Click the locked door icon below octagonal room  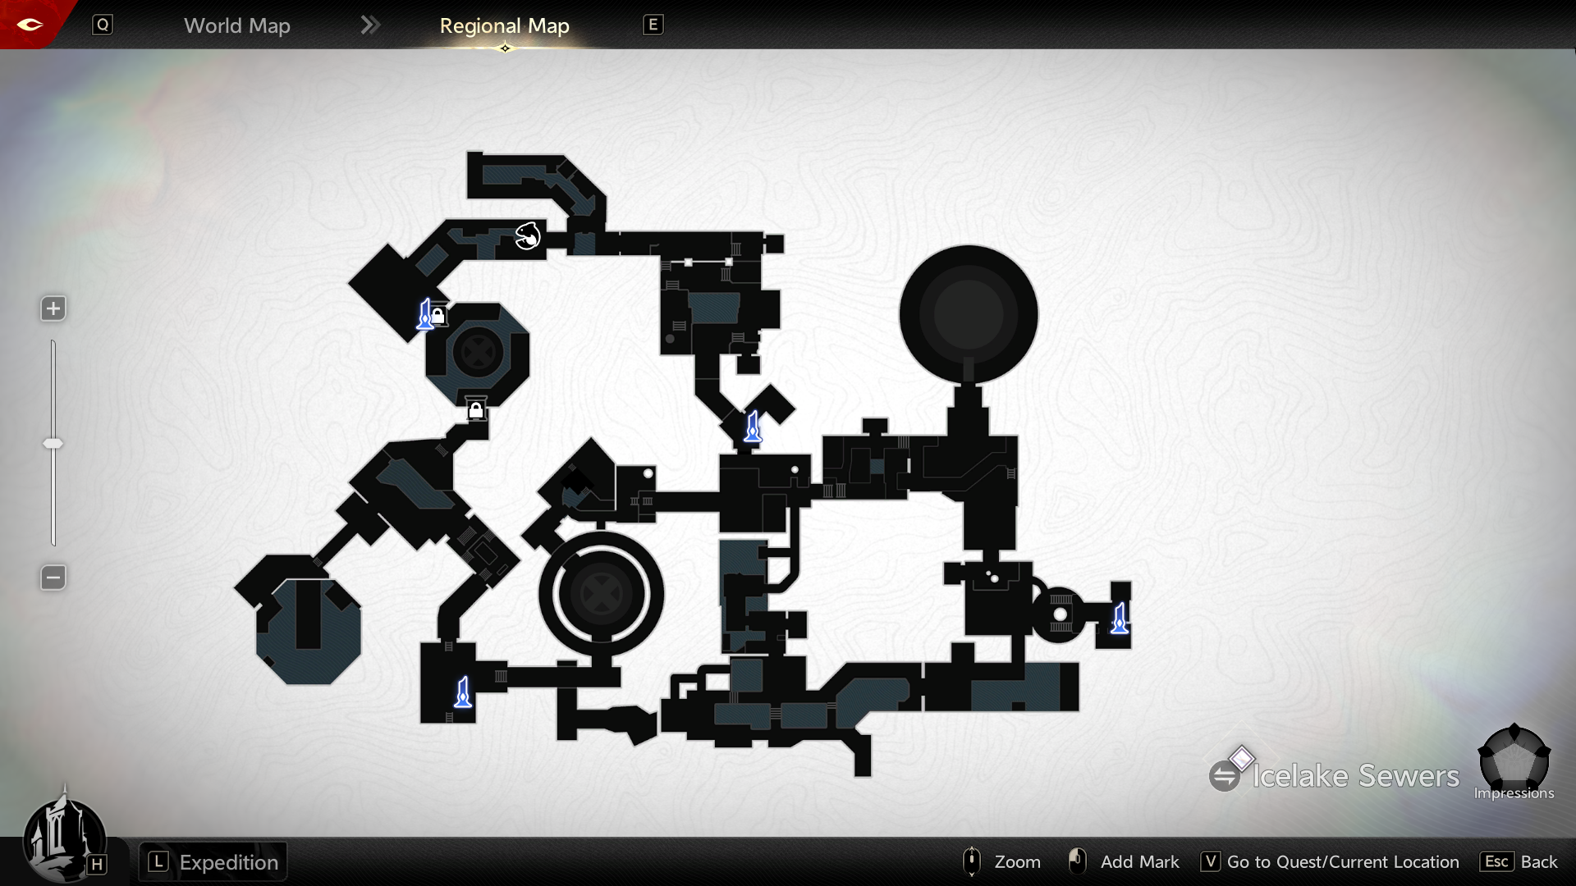(x=476, y=409)
